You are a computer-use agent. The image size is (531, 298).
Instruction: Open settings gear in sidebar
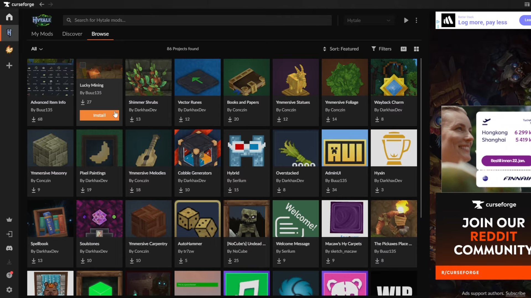(x=9, y=290)
